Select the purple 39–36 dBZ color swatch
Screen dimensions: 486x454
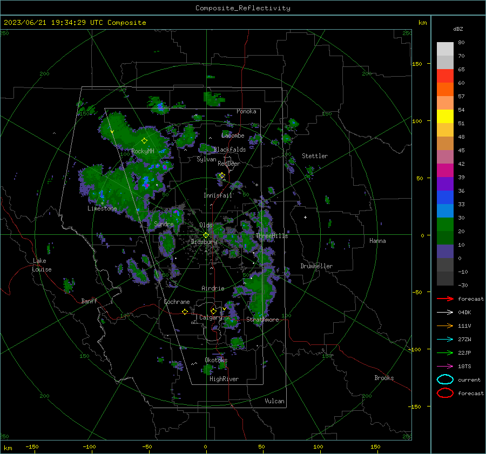tap(445, 184)
